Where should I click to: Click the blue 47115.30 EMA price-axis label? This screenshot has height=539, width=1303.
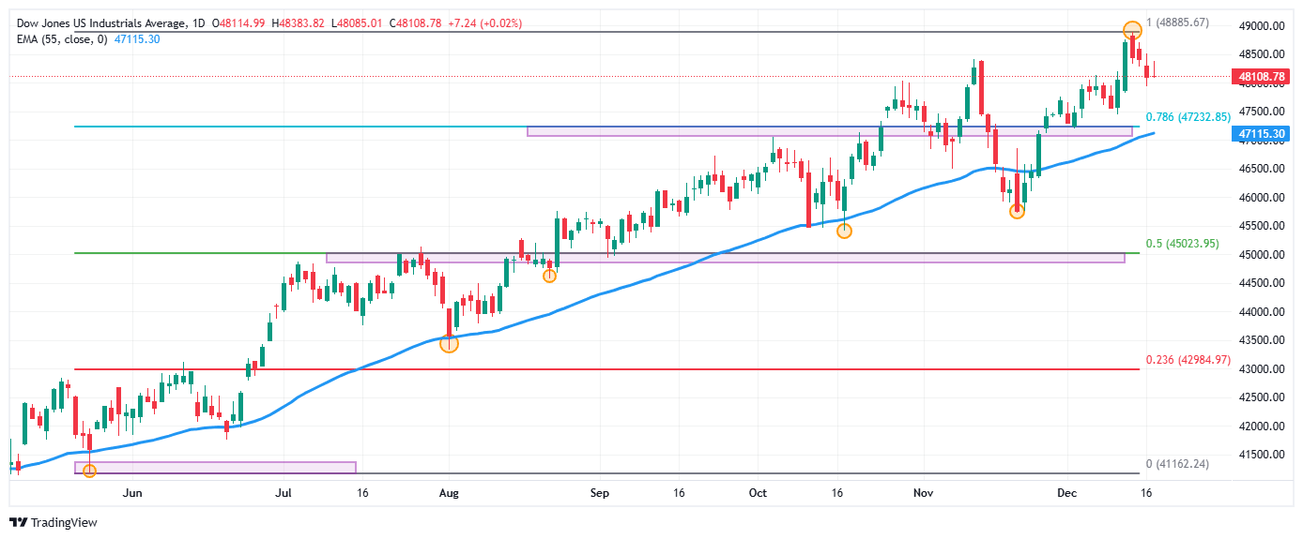point(1261,135)
